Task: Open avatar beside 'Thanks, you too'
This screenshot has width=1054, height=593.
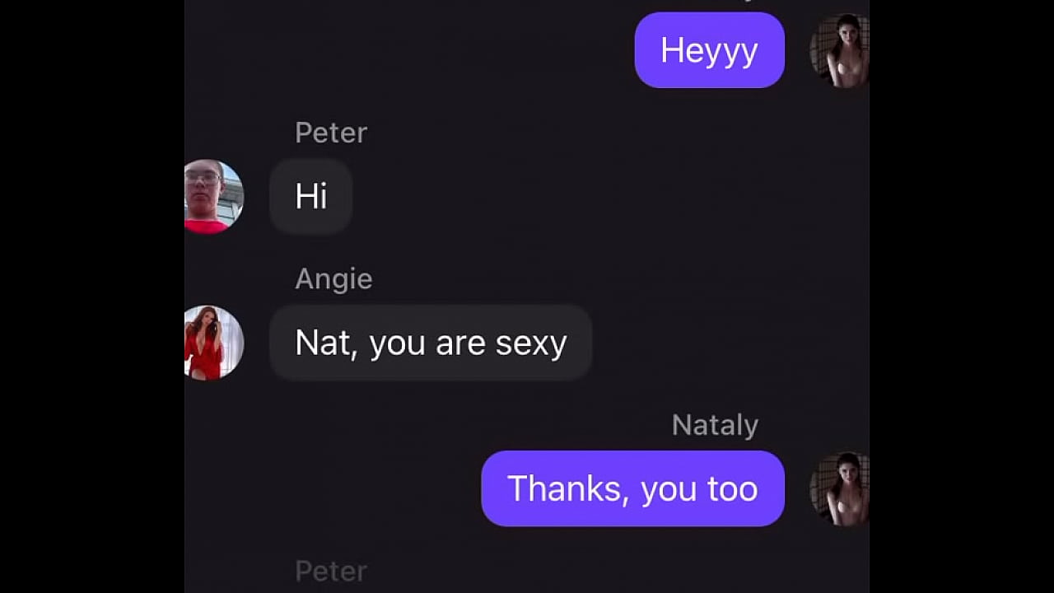Action: 840,488
